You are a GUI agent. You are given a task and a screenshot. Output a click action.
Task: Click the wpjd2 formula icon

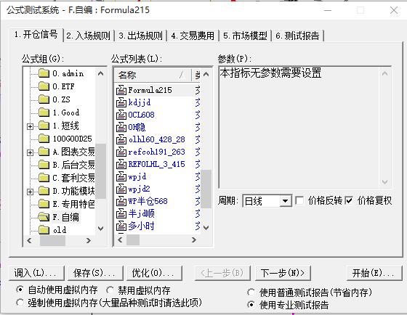pos(121,189)
